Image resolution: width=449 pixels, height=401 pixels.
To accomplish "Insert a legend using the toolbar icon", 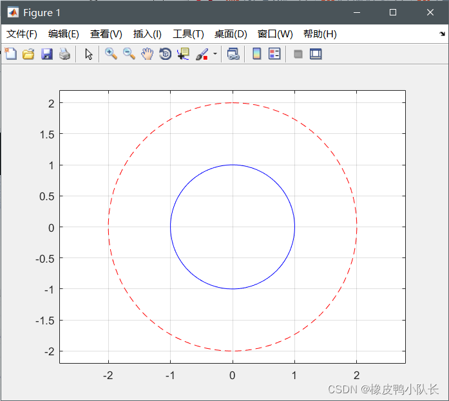I will [274, 54].
